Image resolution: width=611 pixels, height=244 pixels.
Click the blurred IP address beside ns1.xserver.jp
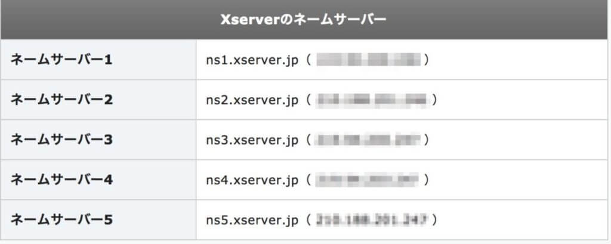click(x=368, y=60)
